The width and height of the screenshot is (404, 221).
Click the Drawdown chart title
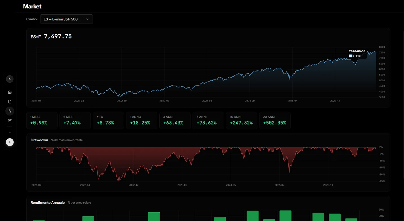click(x=39, y=140)
